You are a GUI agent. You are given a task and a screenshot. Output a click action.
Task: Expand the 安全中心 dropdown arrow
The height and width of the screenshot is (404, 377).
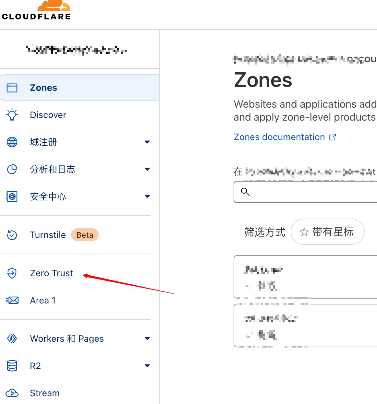tap(147, 196)
